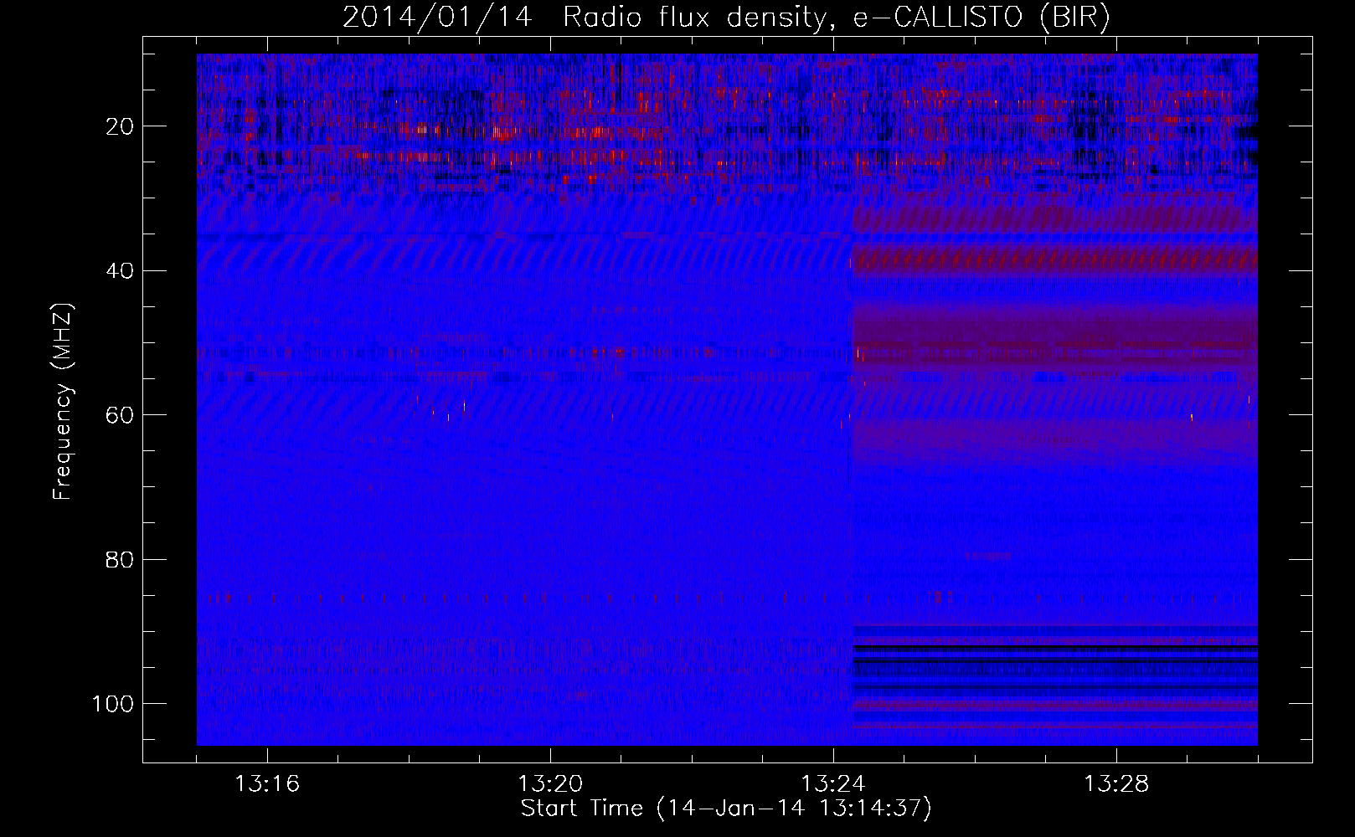Screen dimensions: 1355x837
Task: Click the 13:16 time tick label
Action: tap(267, 784)
